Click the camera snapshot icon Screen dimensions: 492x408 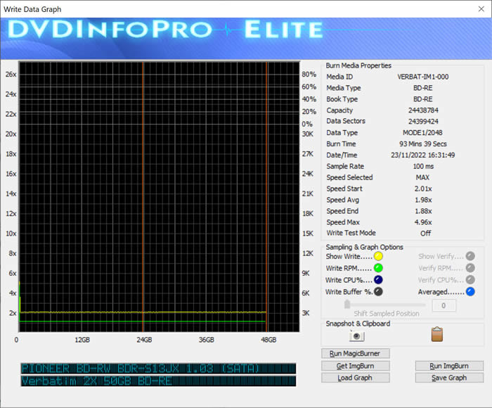356,336
